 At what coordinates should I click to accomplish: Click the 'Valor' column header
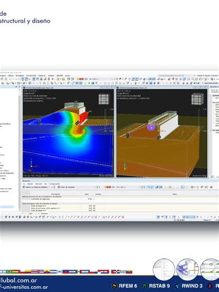(x=86, y=194)
